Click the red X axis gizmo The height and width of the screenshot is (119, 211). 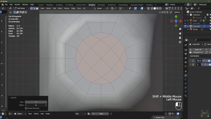tap(181, 21)
